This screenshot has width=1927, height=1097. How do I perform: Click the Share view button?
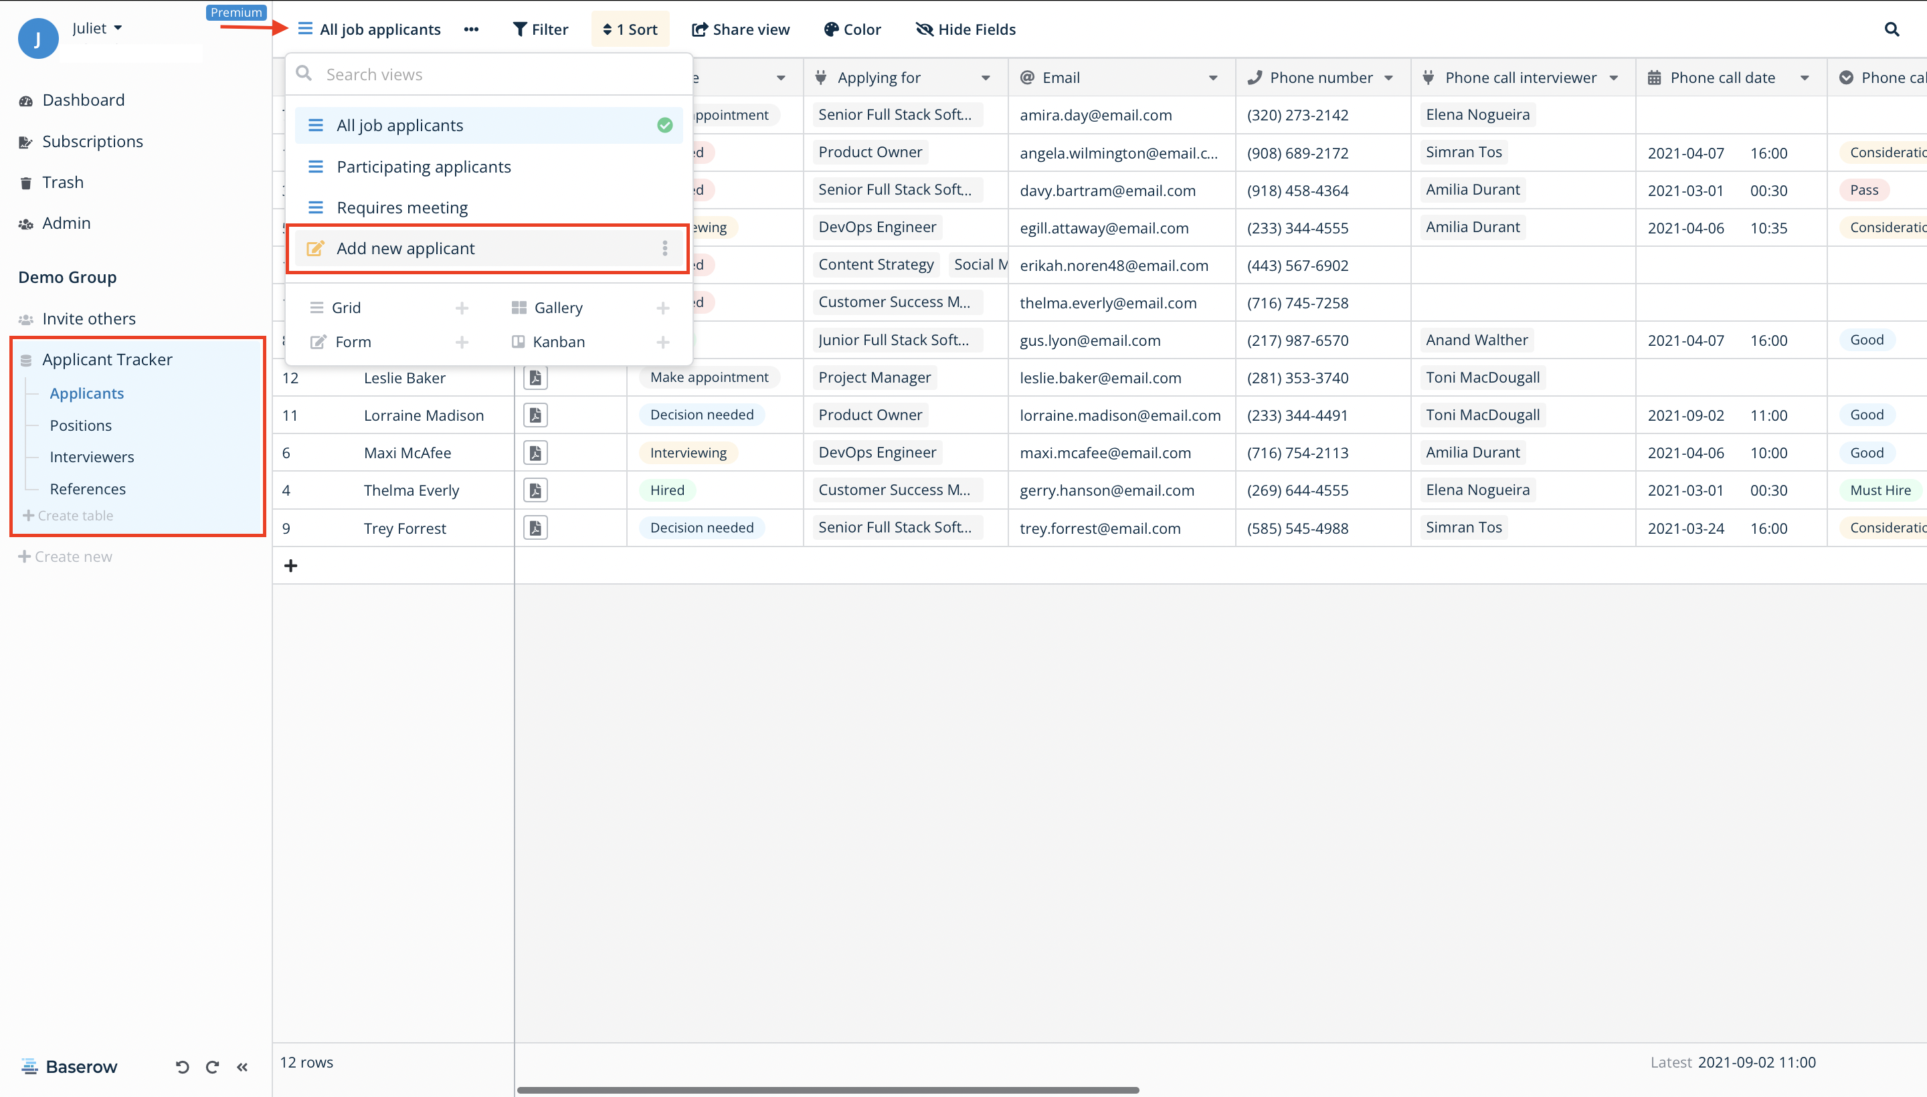click(741, 29)
